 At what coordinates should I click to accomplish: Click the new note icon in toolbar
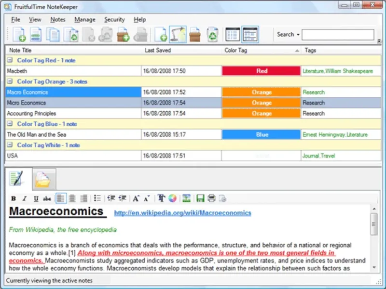19,35
